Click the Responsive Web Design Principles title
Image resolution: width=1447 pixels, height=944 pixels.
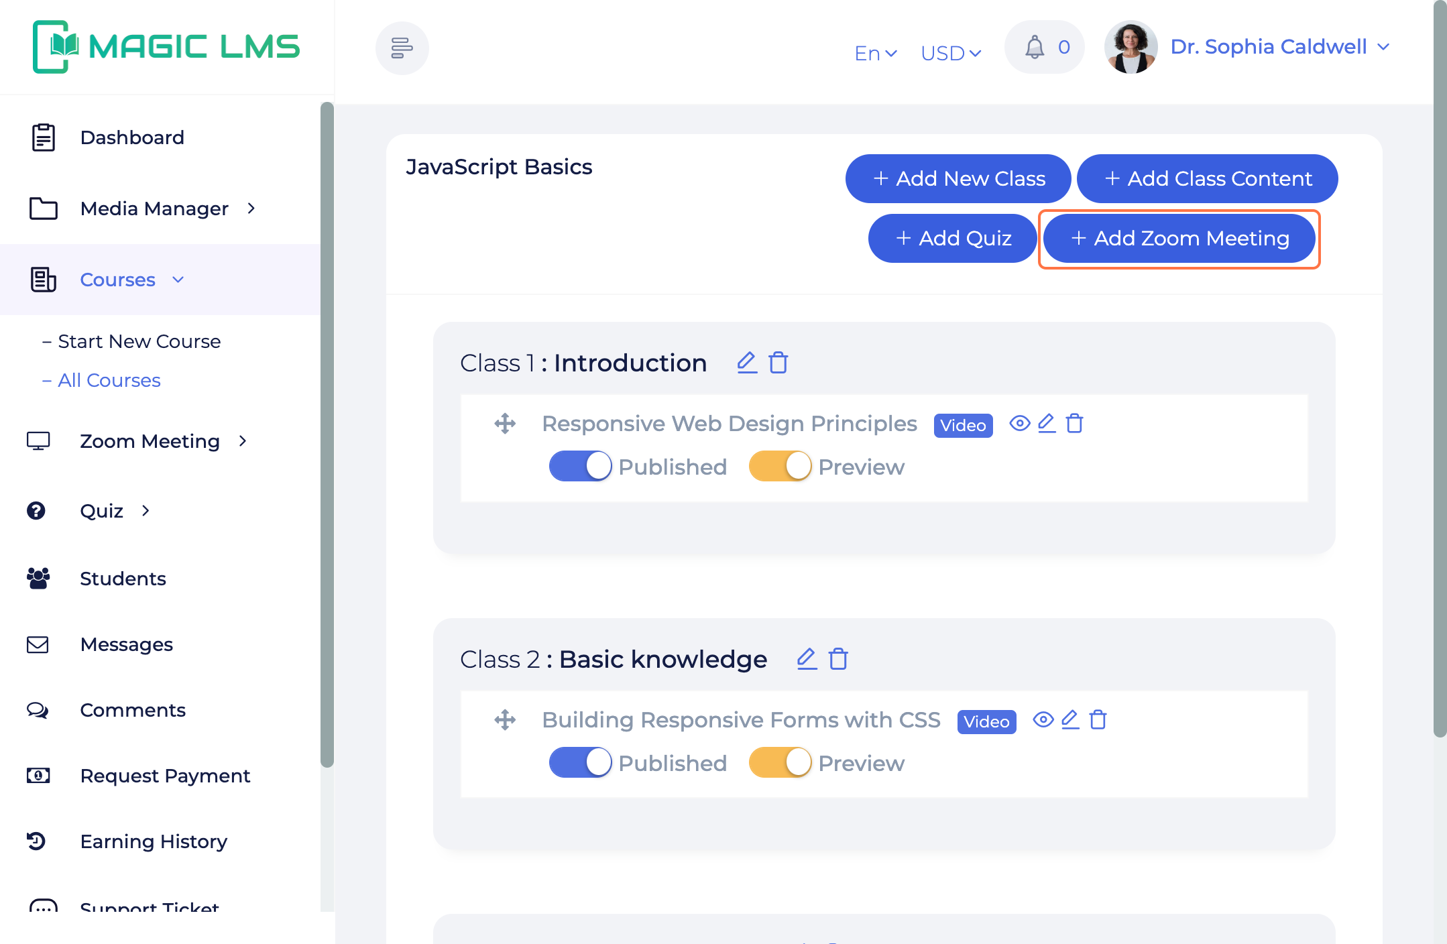click(x=730, y=424)
